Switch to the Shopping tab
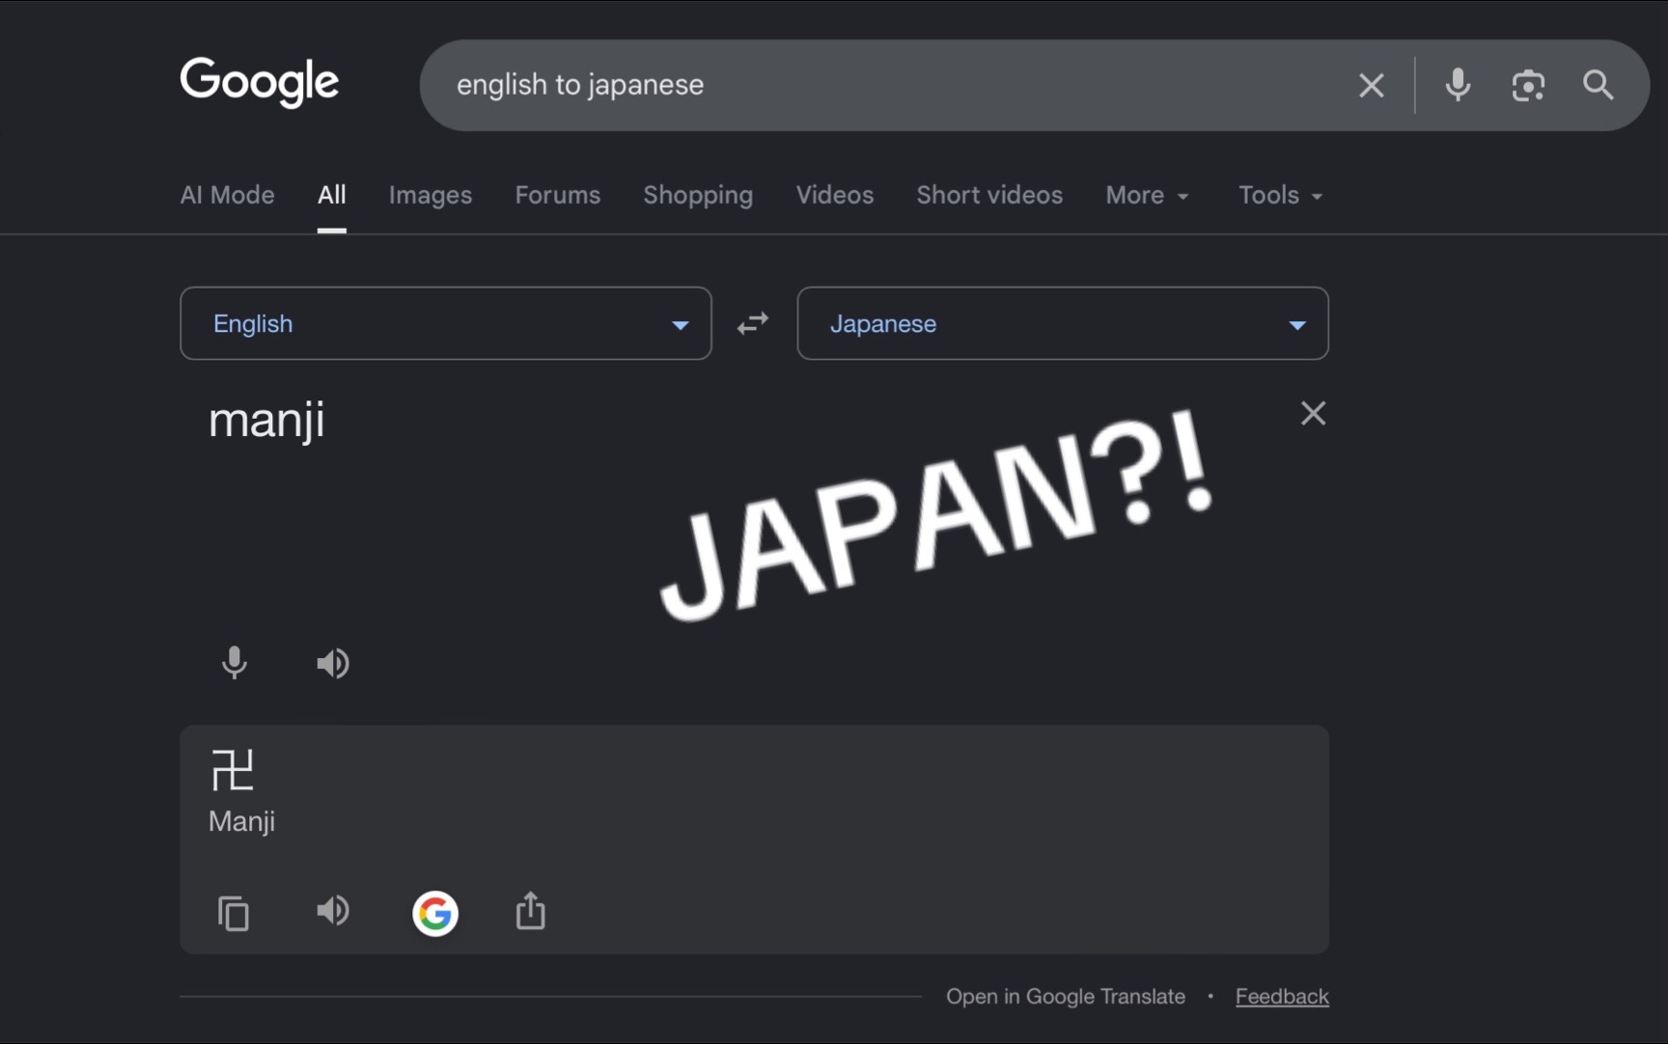Screen dimensions: 1668x1044 coord(698,195)
